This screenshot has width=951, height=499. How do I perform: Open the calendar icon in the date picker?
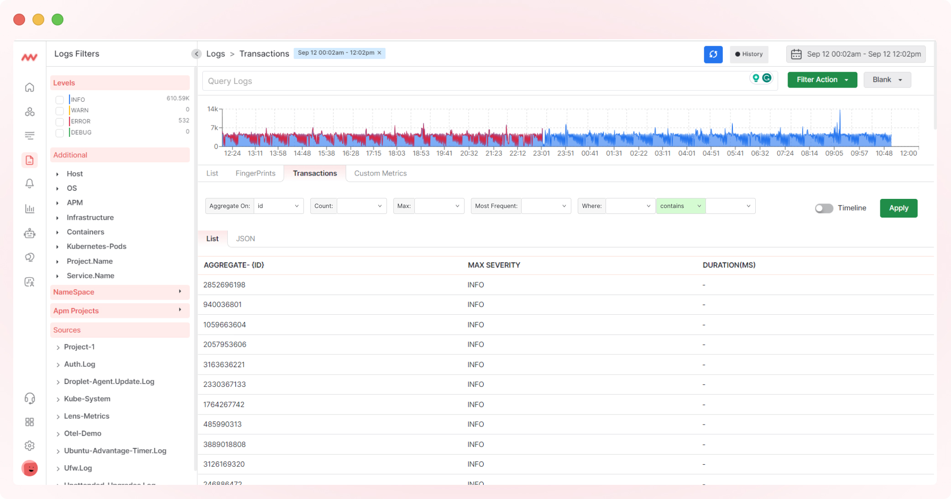(796, 54)
